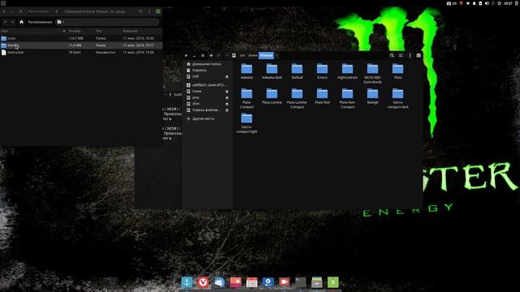Open the green app icon in dock
This screenshot has width=520, height=292.
[x=333, y=282]
